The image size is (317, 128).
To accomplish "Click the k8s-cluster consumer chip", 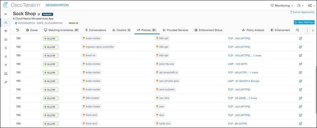I will tap(91, 98).
